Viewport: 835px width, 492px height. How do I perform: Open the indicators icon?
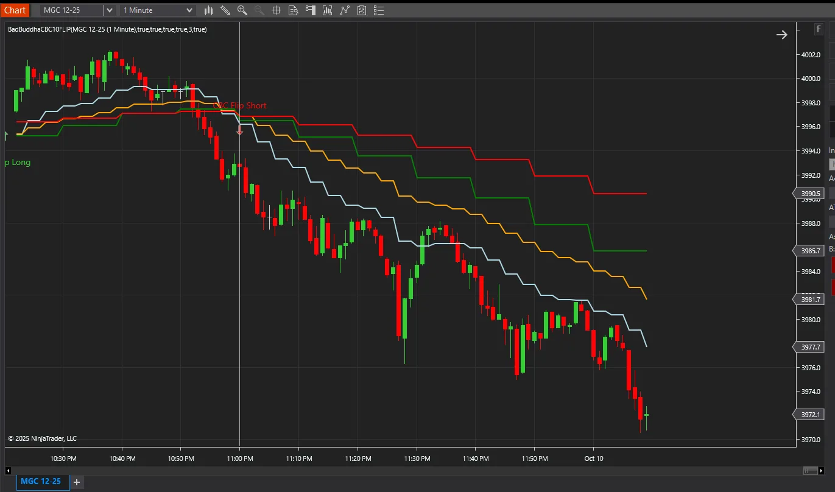[345, 10]
